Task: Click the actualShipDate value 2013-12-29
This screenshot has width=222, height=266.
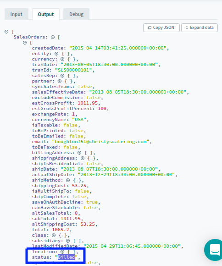Action: tap(126, 175)
